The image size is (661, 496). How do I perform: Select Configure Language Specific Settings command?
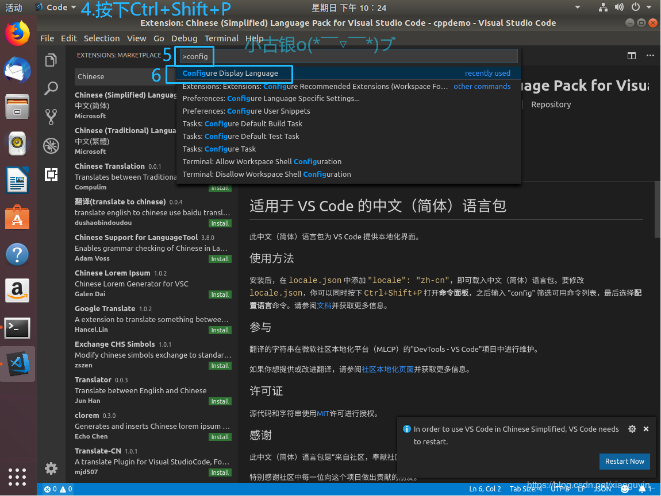click(x=349, y=99)
